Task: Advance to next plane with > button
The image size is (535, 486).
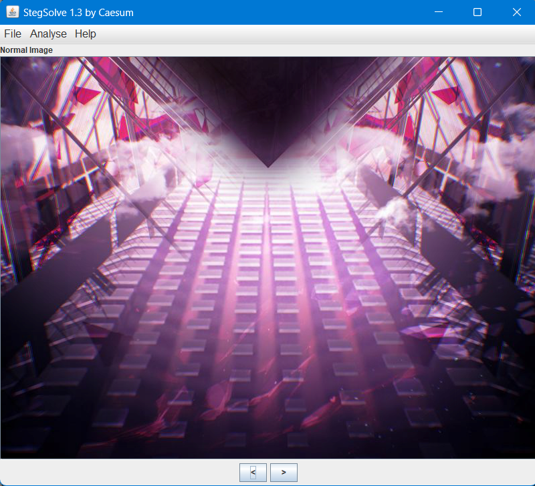Action: coord(284,472)
